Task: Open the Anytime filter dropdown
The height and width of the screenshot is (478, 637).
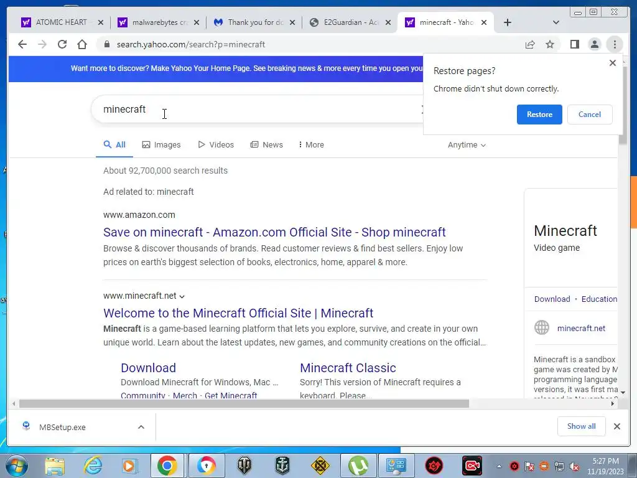Action: 467,144
